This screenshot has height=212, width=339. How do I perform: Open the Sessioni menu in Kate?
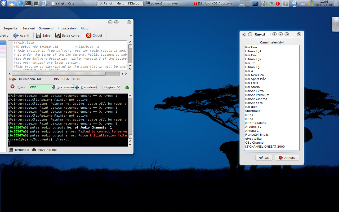29,28
